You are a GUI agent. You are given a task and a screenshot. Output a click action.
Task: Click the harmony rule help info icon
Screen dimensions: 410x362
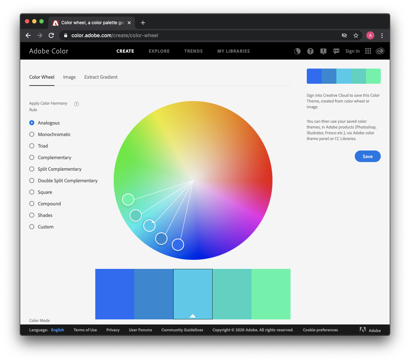click(77, 104)
